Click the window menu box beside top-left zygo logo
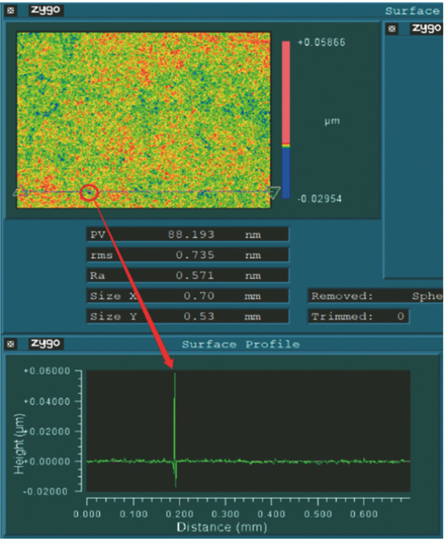448x540 pixels. point(11,10)
